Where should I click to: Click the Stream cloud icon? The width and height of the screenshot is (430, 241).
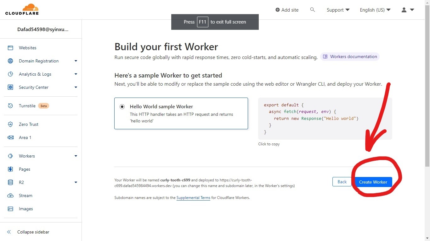(10, 195)
